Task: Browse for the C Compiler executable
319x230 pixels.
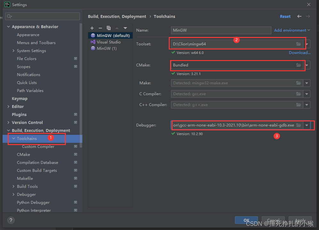Action: click(x=299, y=94)
